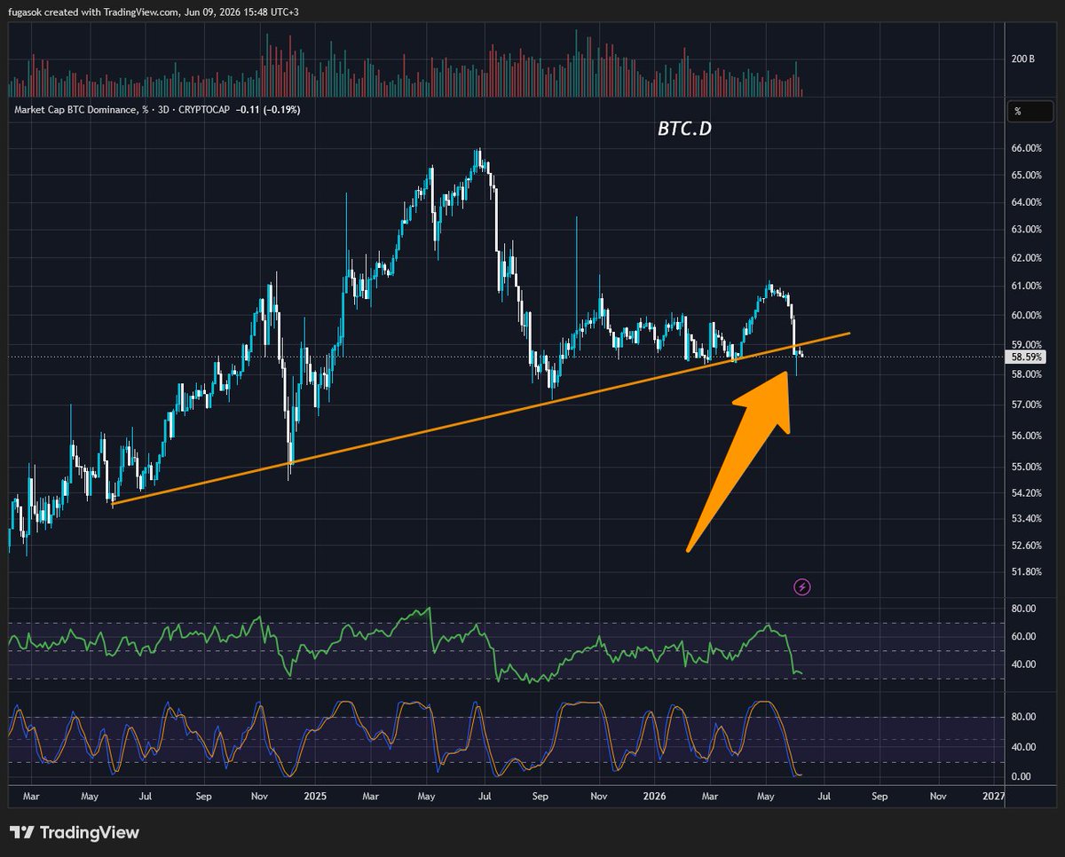Click the 52.60% price axis label
This screenshot has width=1065, height=857.
pyautogui.click(x=1027, y=545)
